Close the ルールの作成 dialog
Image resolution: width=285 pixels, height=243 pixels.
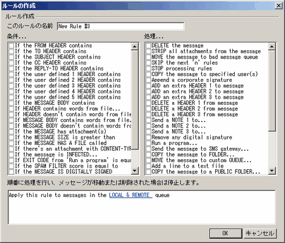coord(278,5)
